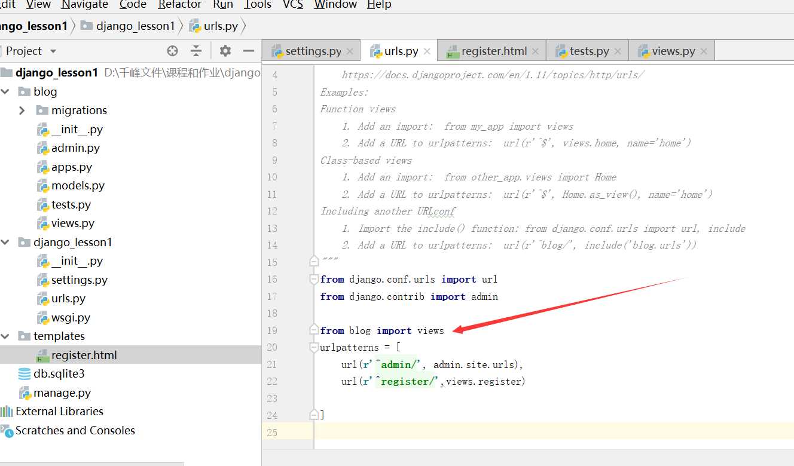Screen dimensions: 794x466
Task: Expand the migrations folder
Action: pos(22,111)
